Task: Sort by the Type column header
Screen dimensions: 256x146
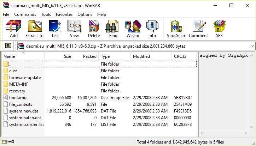Action: click(115, 56)
